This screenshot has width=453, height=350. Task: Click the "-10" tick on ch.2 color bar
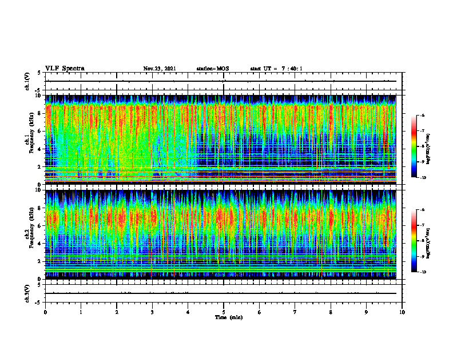pos(423,272)
